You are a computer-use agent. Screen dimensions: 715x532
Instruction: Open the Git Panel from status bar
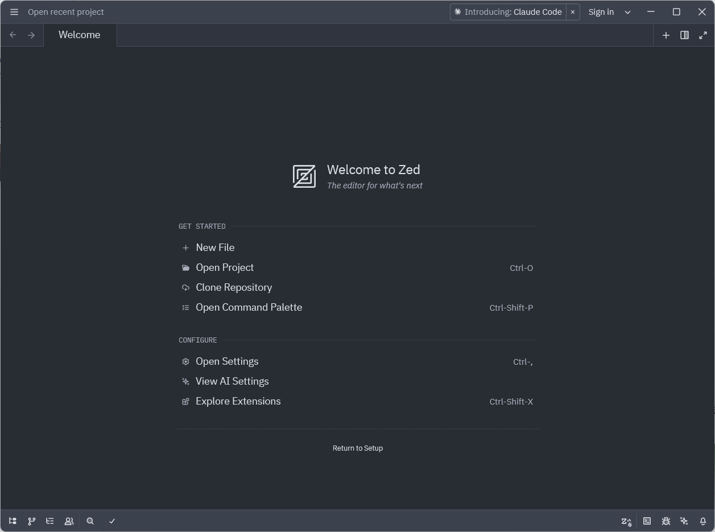(x=31, y=521)
